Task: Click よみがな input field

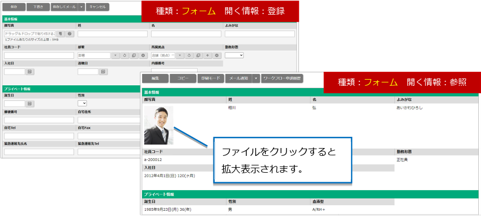Action: 260,34
